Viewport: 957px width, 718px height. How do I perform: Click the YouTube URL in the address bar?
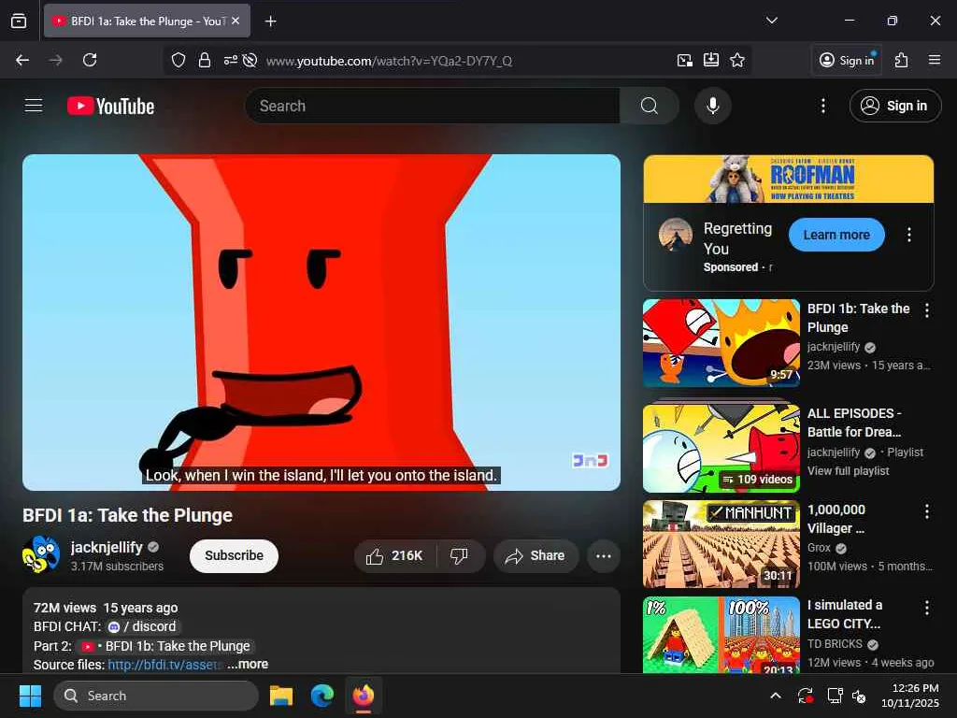coord(389,61)
